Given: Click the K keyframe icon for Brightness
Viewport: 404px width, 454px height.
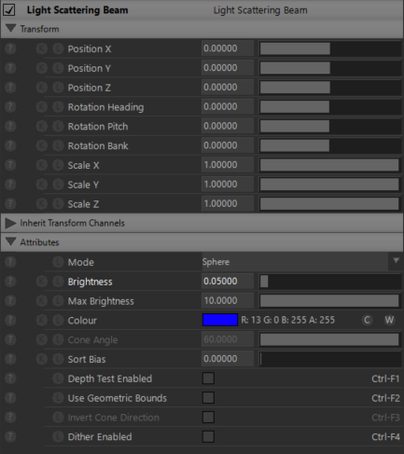Looking at the screenshot, I should click(x=42, y=282).
